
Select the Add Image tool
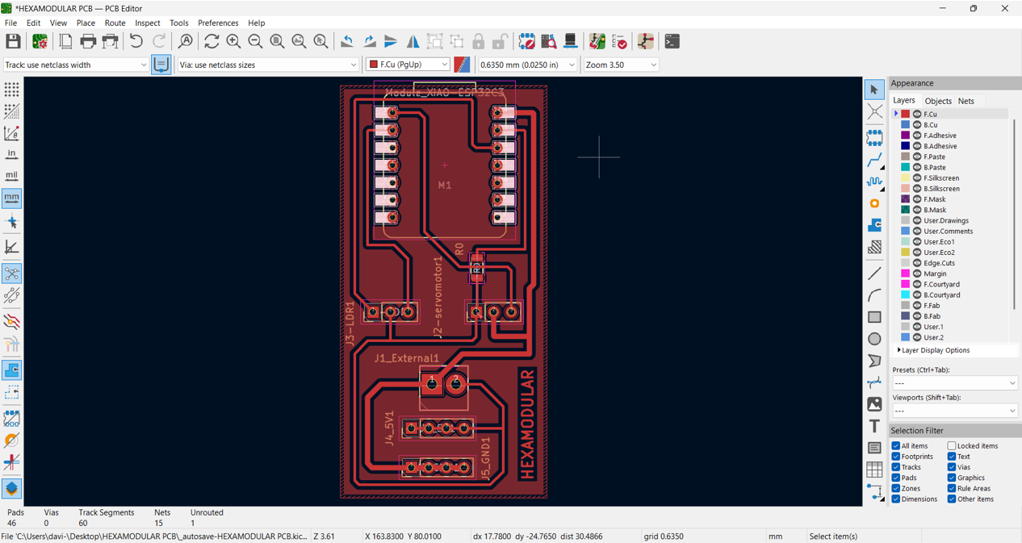[x=874, y=404]
